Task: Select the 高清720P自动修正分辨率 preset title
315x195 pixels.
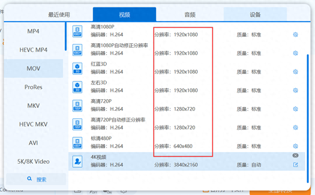Action: click(x=118, y=120)
